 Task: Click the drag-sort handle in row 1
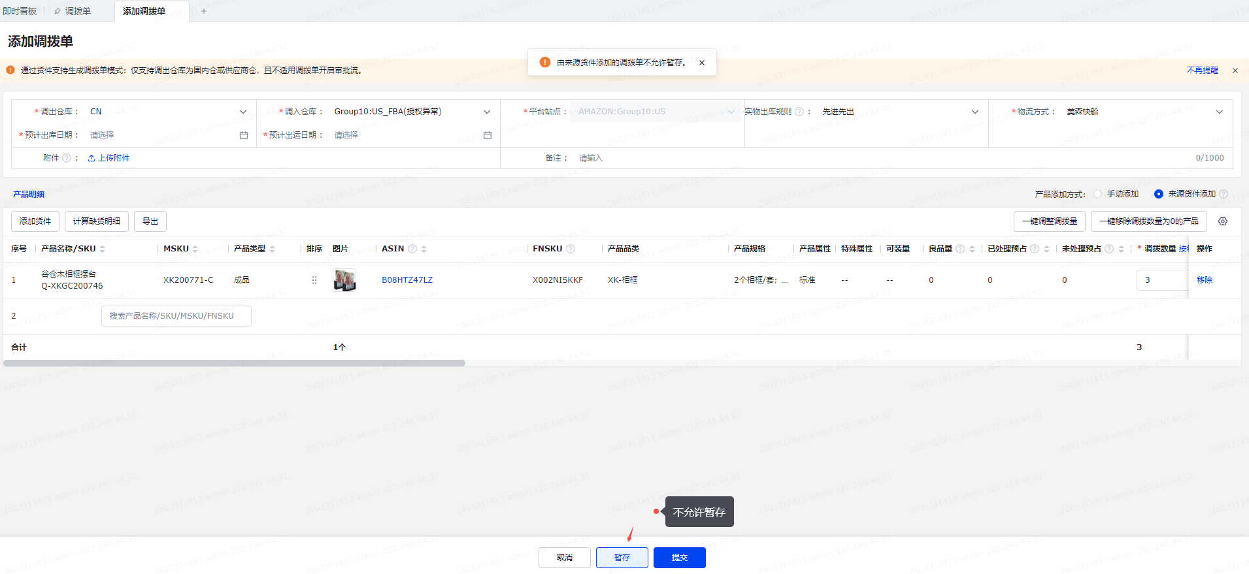(314, 280)
